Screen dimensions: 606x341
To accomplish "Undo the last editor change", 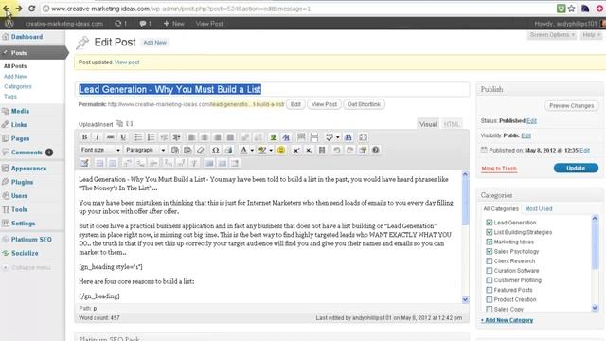I will click(x=337, y=150).
